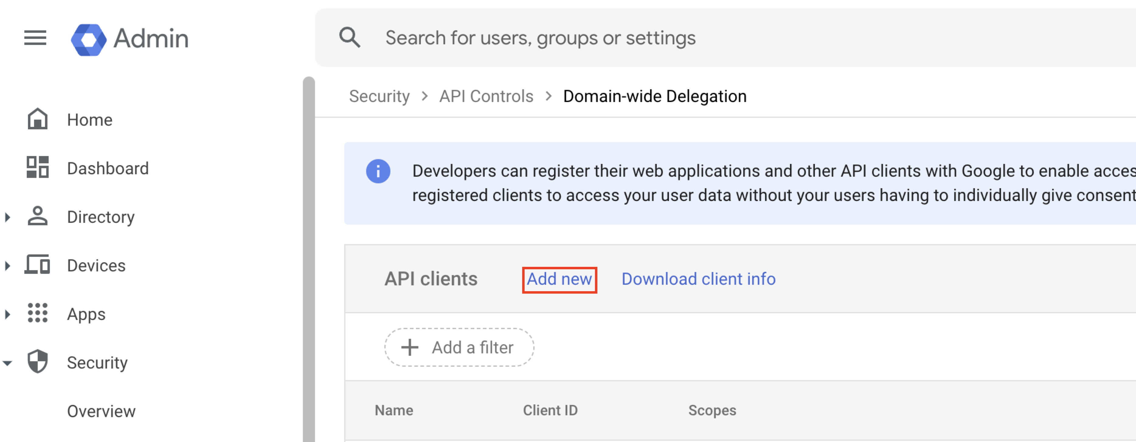1136x442 pixels.
Task: Click Add new API client link
Action: pos(559,279)
